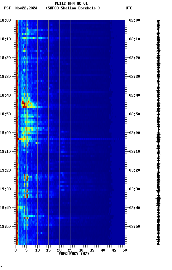This screenshot has width=172, height=270.
Task: Click the 19:30 PST time label
Action: tap(5, 189)
